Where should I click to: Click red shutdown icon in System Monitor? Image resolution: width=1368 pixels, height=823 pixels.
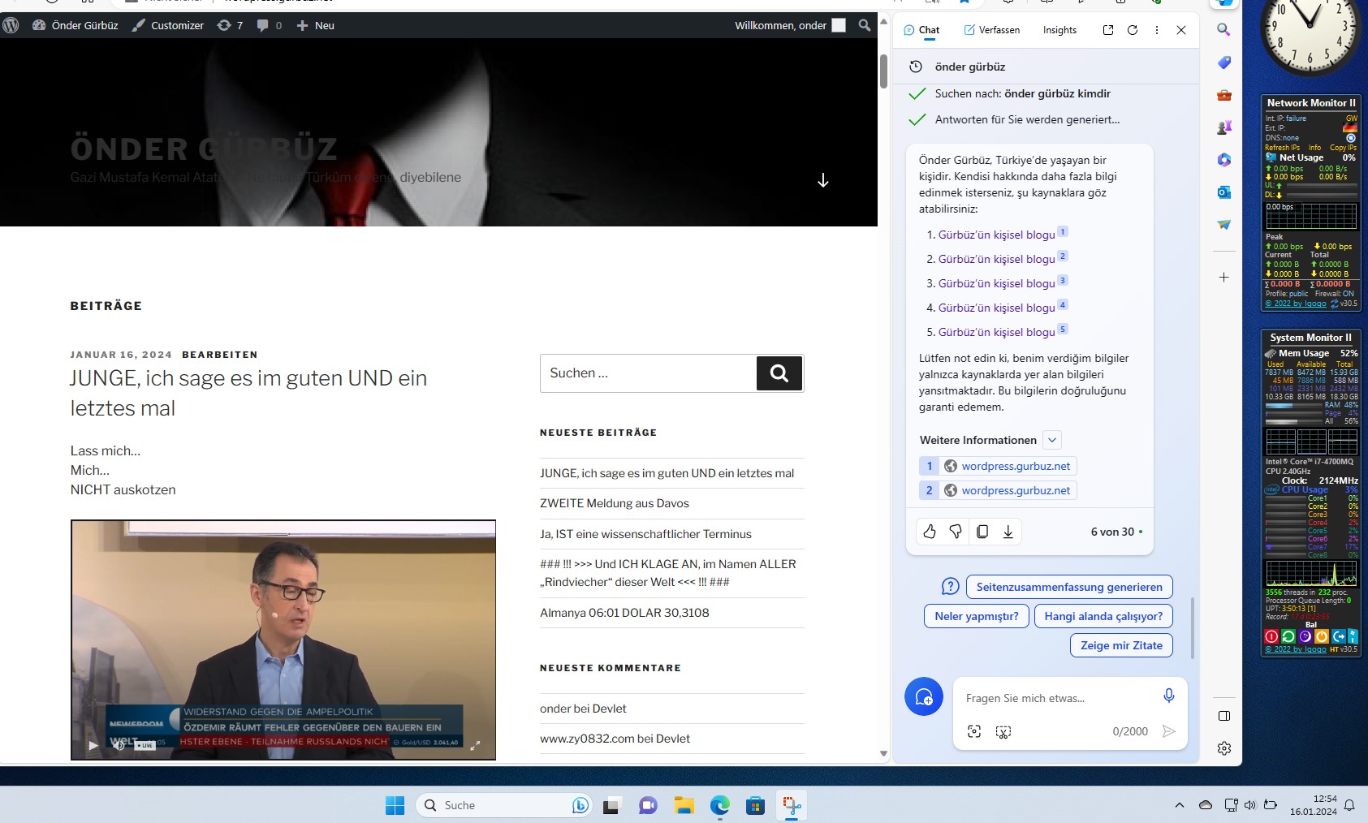click(1271, 636)
